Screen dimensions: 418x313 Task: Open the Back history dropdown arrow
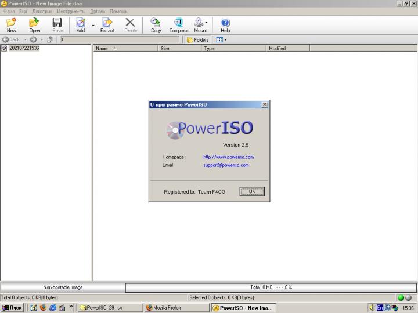point(25,40)
